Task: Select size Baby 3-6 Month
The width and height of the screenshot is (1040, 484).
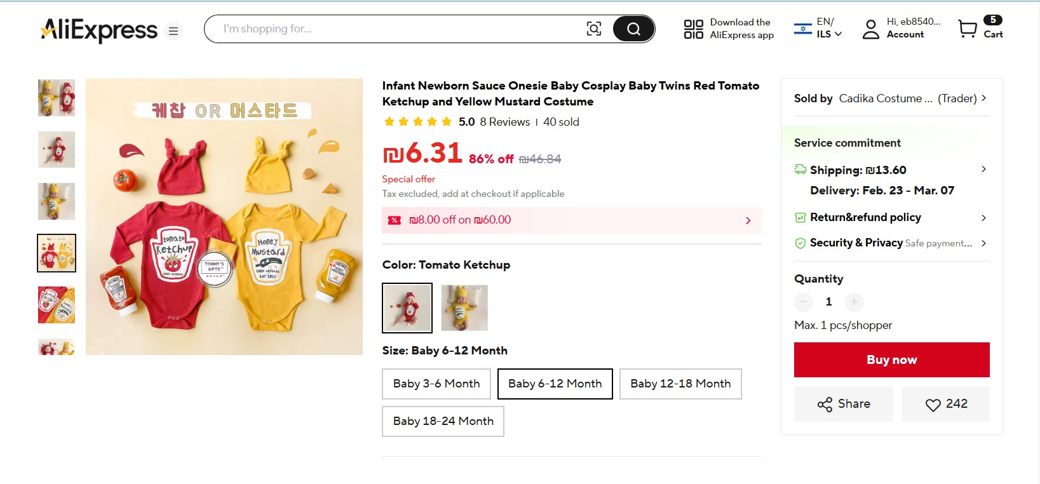Action: 436,384
